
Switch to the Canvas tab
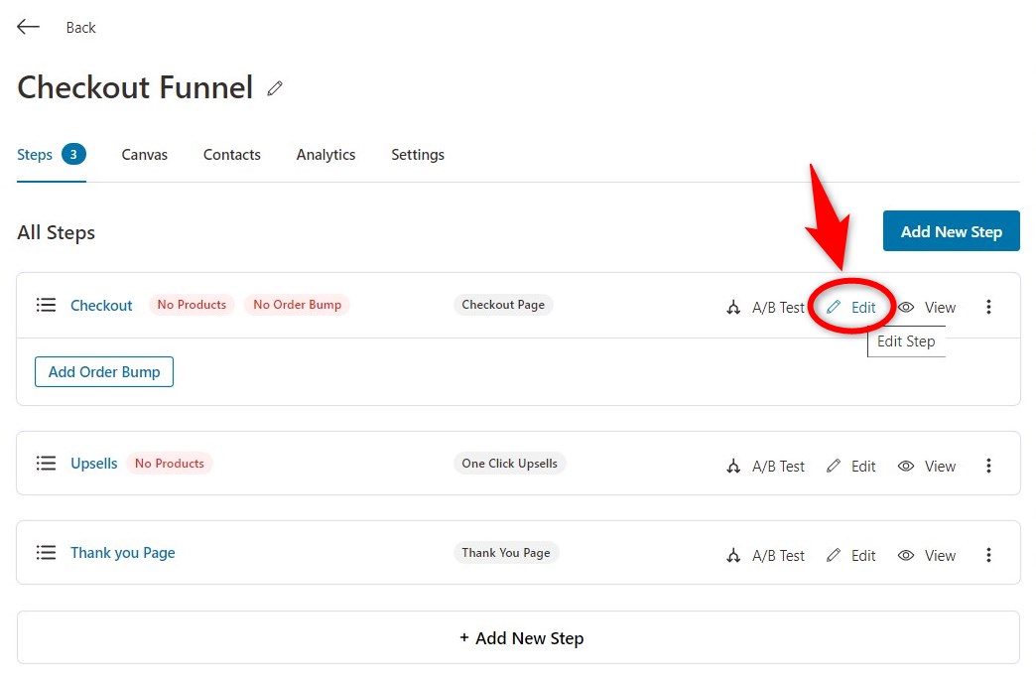point(145,155)
